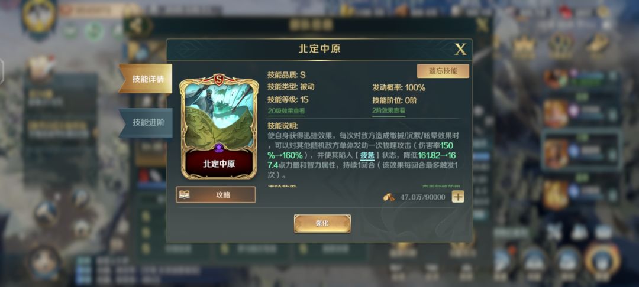Click the blurred back arrow behind dialog
Viewport: 639px width, 287px height.
point(136,25)
